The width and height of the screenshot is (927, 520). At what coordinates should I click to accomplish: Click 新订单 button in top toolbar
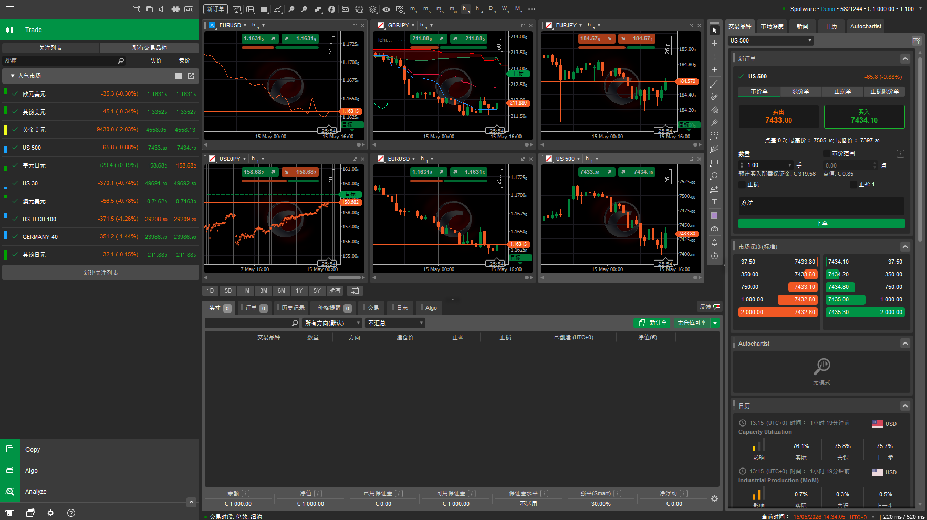(215, 9)
